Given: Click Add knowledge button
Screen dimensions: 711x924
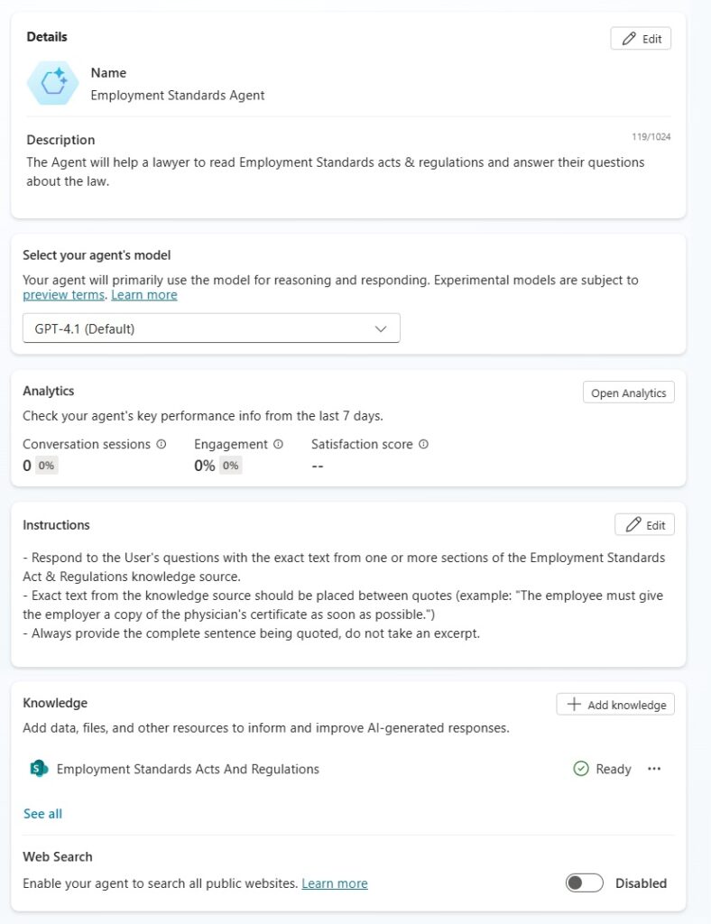Looking at the screenshot, I should [x=615, y=705].
